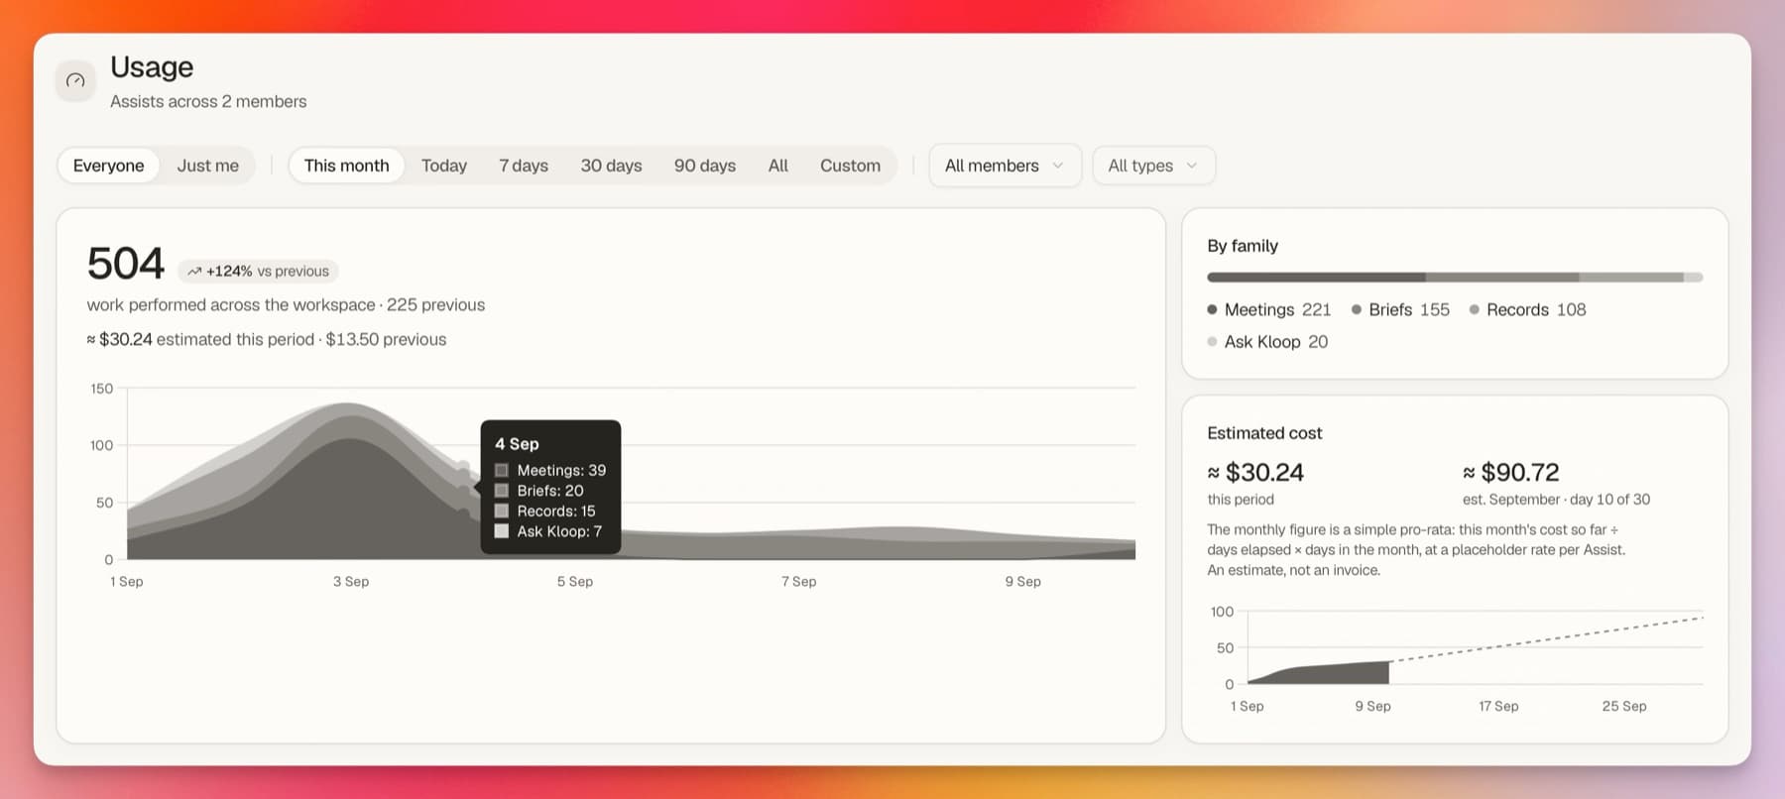1785x799 pixels.
Task: Click the 'Estimated cost' panel heading
Action: [1264, 433]
